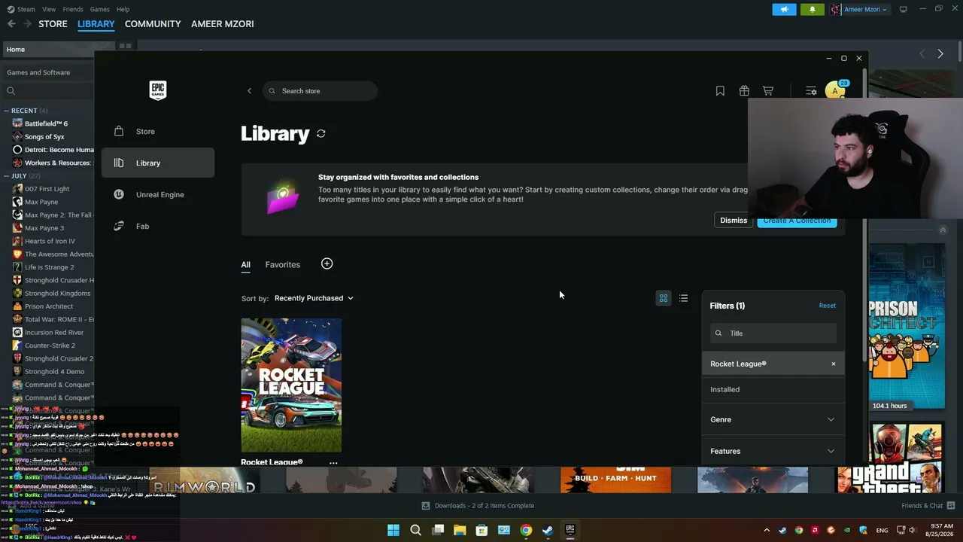Open Rocket League three-dot options menu

coord(333,463)
